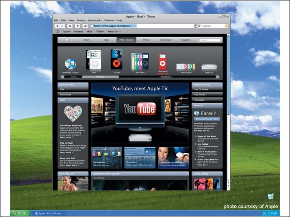Open the iPod shuffle promo thumbnail
The height and width of the screenshot is (217, 290).
pos(106,158)
